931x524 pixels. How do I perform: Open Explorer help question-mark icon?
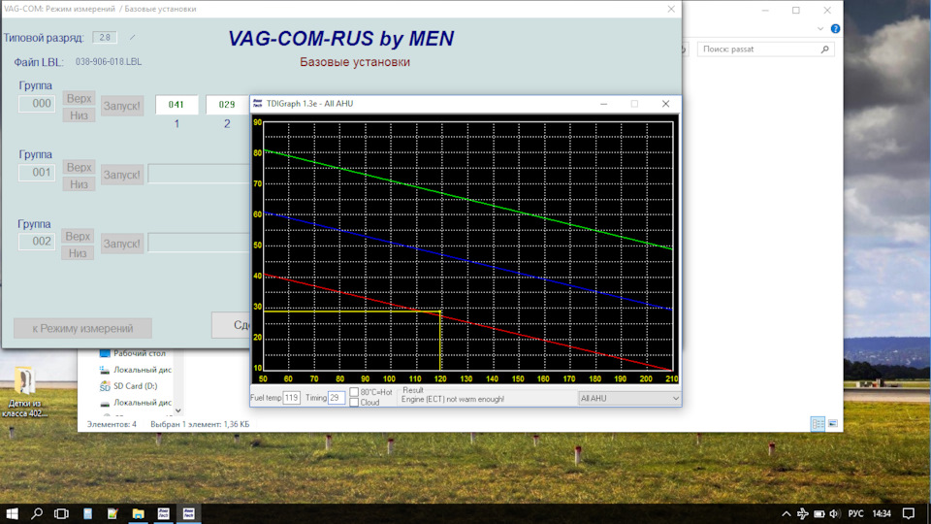835,28
